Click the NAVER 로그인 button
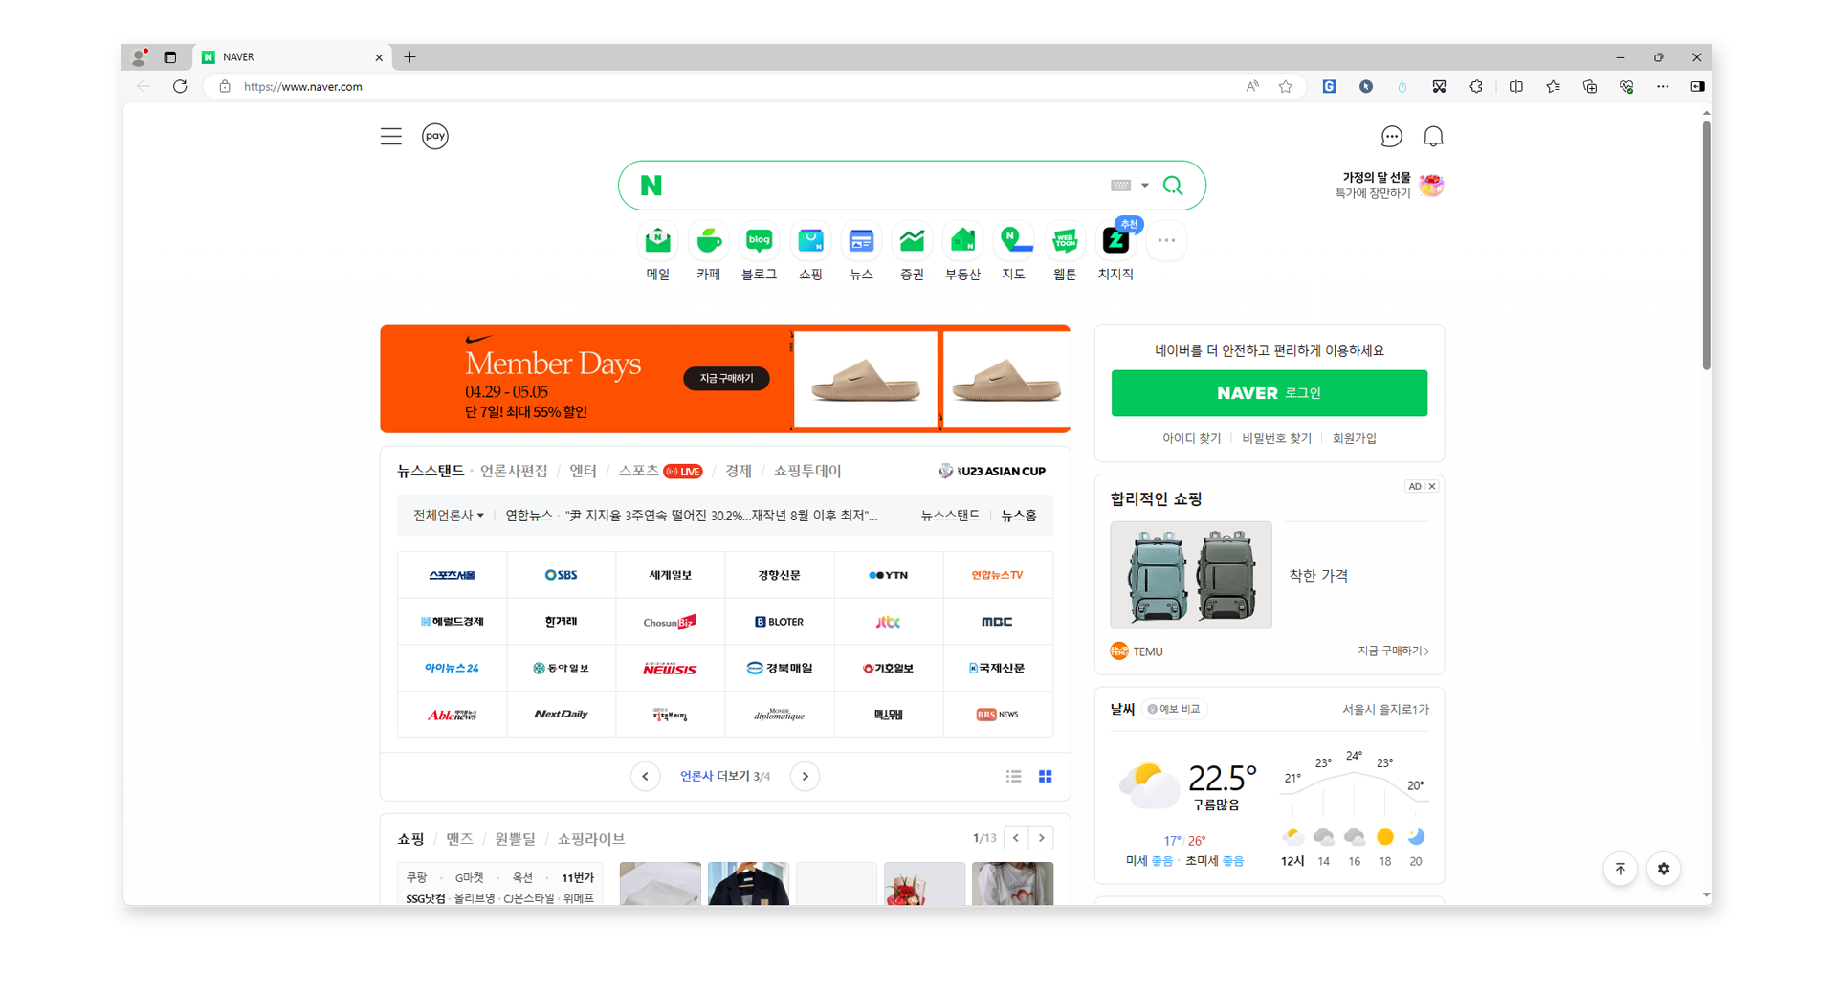The height and width of the screenshot is (993, 1833). (x=1269, y=393)
